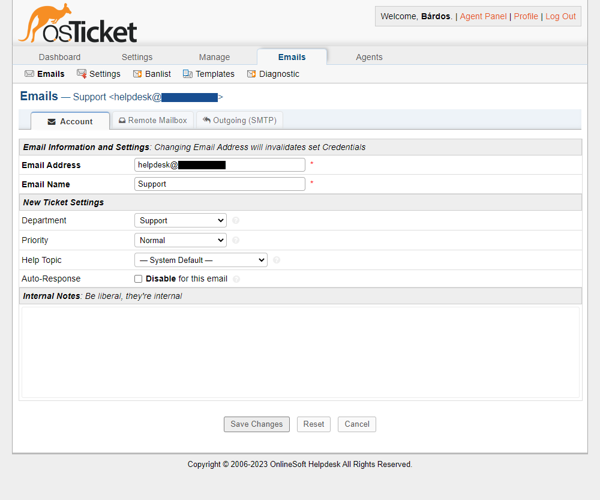
Task: Click the help icon beside Department
Action: coord(235,220)
